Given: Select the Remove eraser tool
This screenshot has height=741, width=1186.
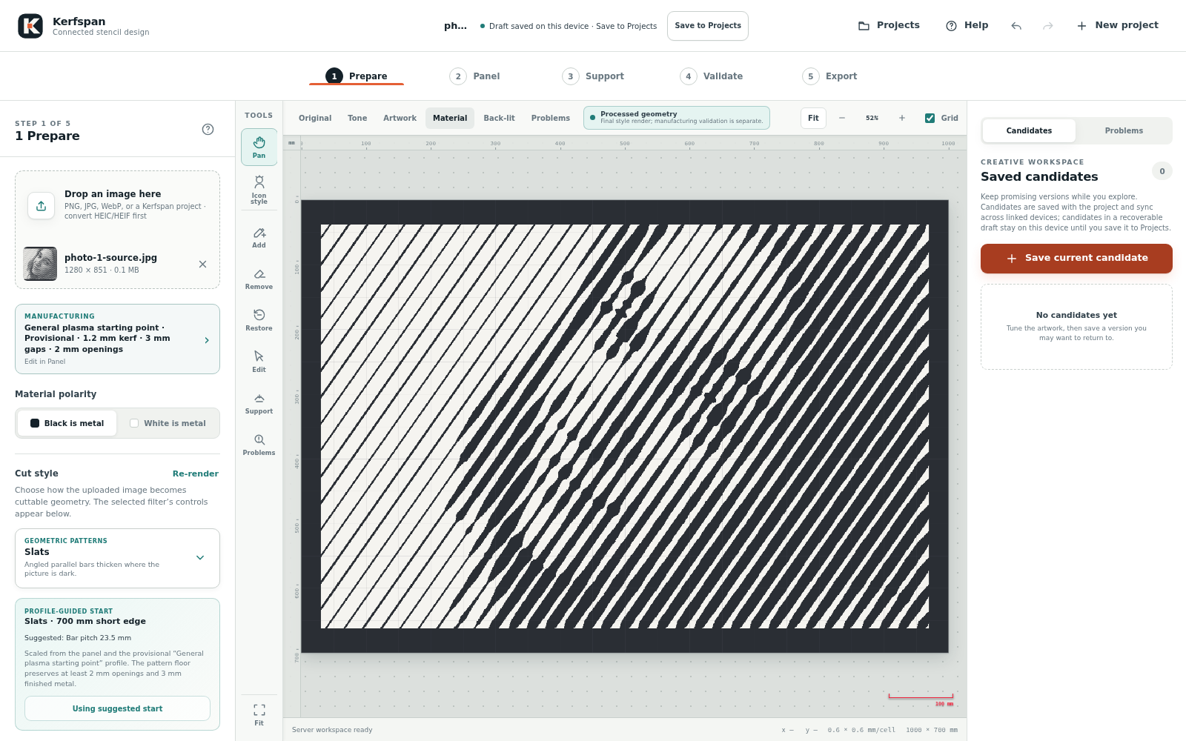Looking at the screenshot, I should (x=259, y=279).
